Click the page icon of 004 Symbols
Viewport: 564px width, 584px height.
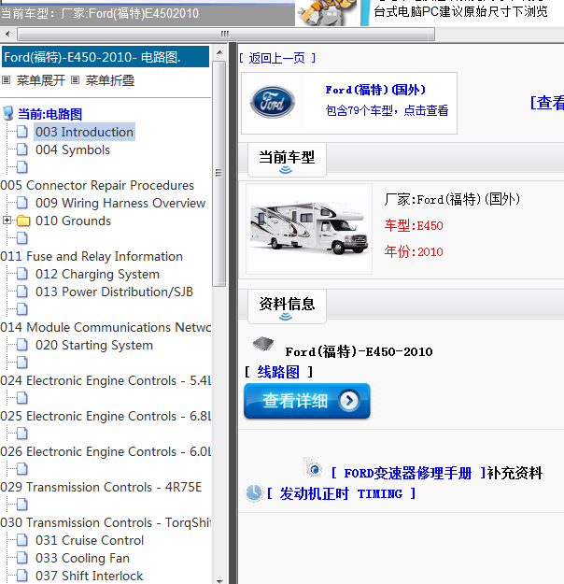[x=22, y=150]
